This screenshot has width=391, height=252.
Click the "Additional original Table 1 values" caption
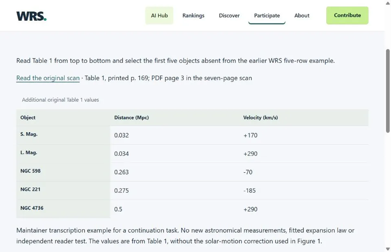coord(60,100)
